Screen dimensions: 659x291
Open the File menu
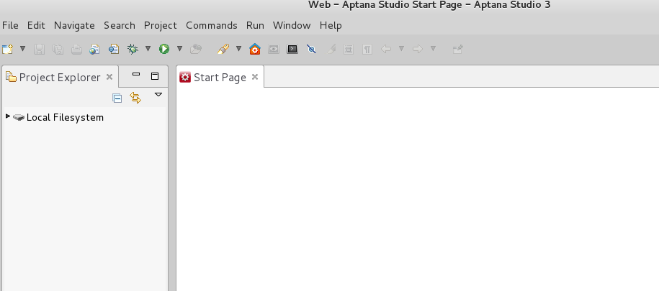point(10,26)
